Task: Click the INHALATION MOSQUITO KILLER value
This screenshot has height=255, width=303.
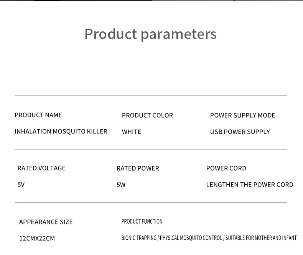Action: click(x=61, y=132)
